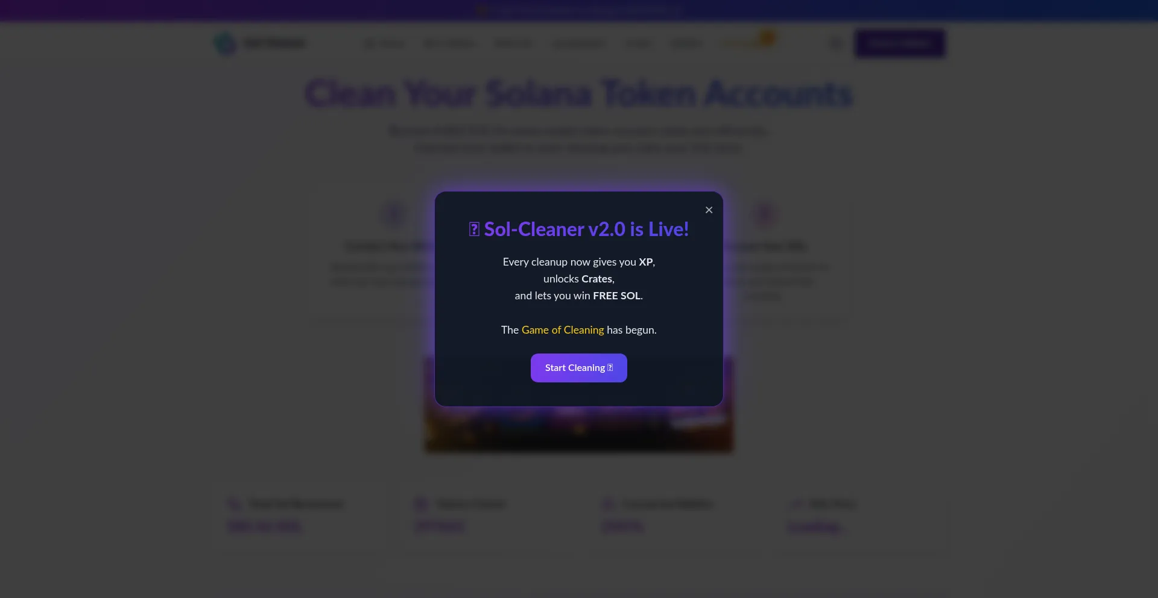Click the icon left of the popup title
The width and height of the screenshot is (1158, 598).
click(x=474, y=229)
